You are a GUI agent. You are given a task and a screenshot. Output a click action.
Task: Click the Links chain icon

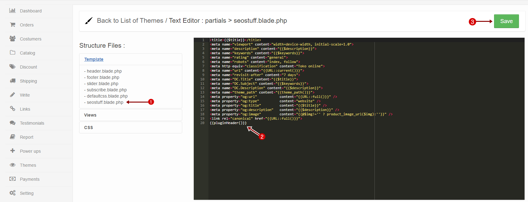click(12, 108)
